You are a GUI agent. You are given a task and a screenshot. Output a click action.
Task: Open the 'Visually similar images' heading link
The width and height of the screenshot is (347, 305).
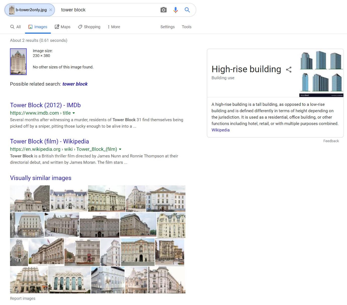click(41, 178)
